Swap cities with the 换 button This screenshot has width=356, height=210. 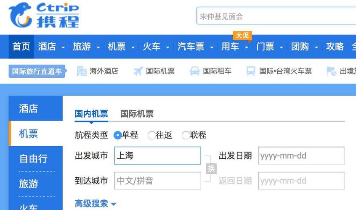tap(211, 168)
